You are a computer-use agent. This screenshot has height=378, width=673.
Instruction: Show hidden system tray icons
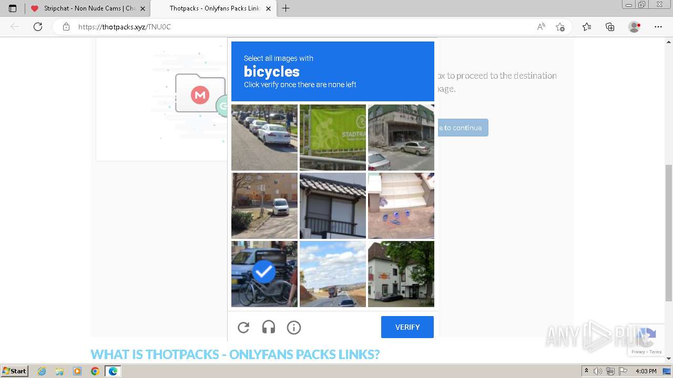(x=587, y=371)
